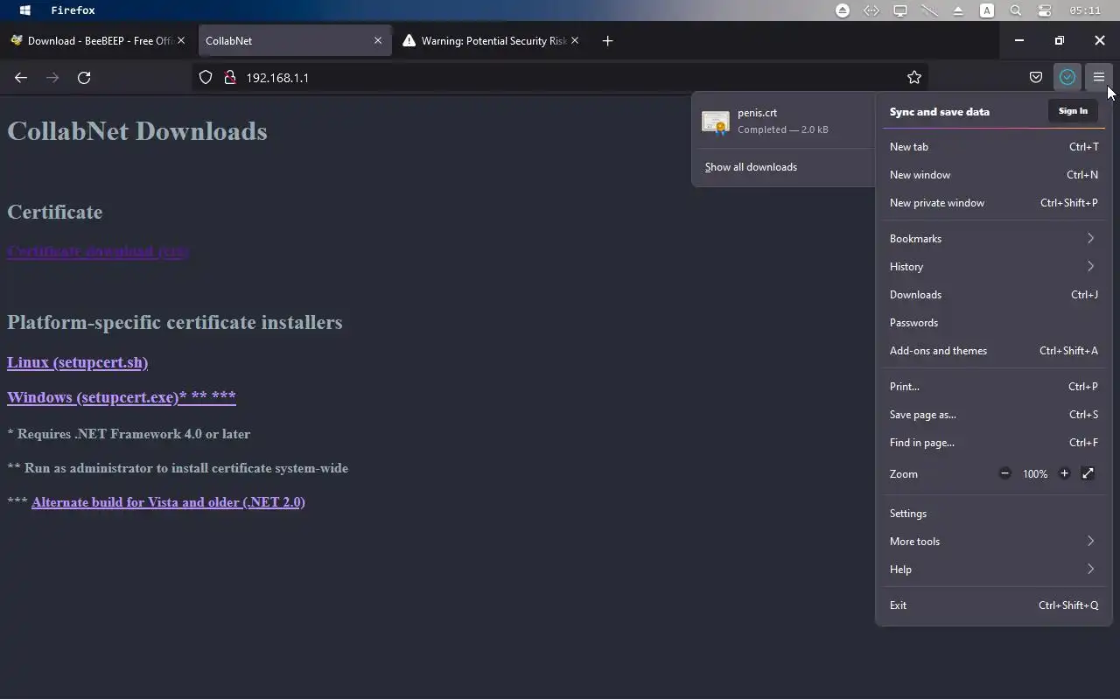Click the Platform-specific certificate installers heading

(x=175, y=323)
